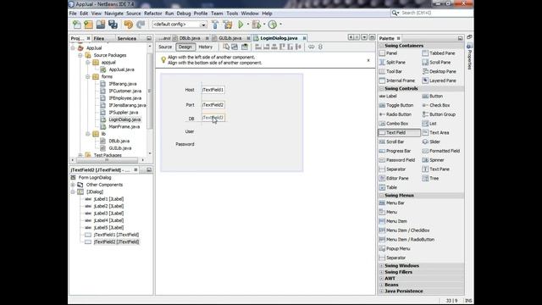
Task: Switch to the History view
Action: click(x=205, y=47)
